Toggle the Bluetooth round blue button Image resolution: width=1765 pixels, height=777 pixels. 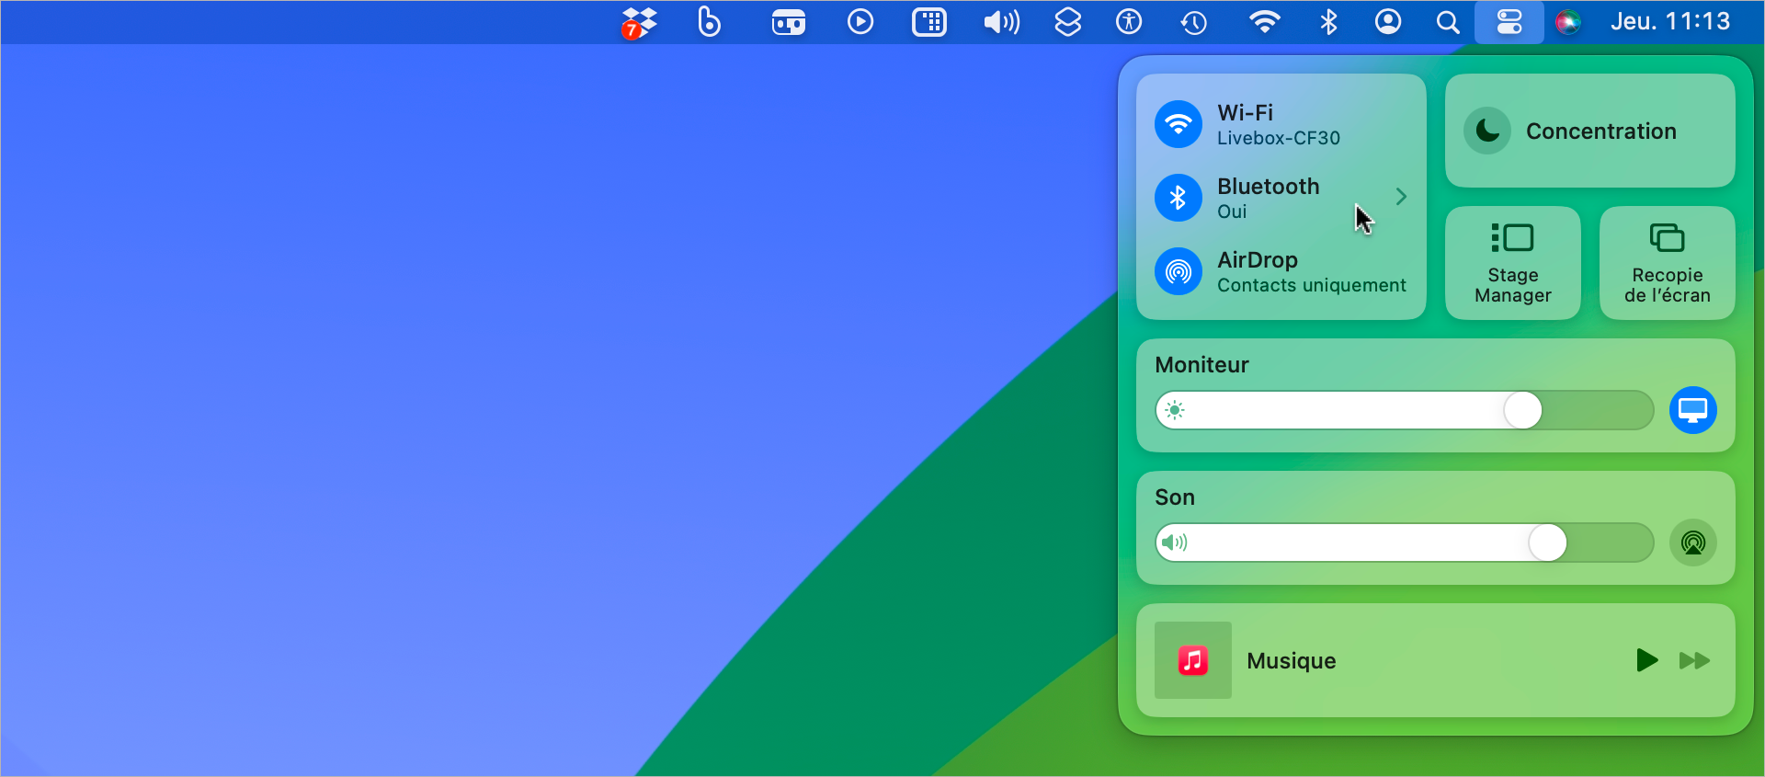1179,197
